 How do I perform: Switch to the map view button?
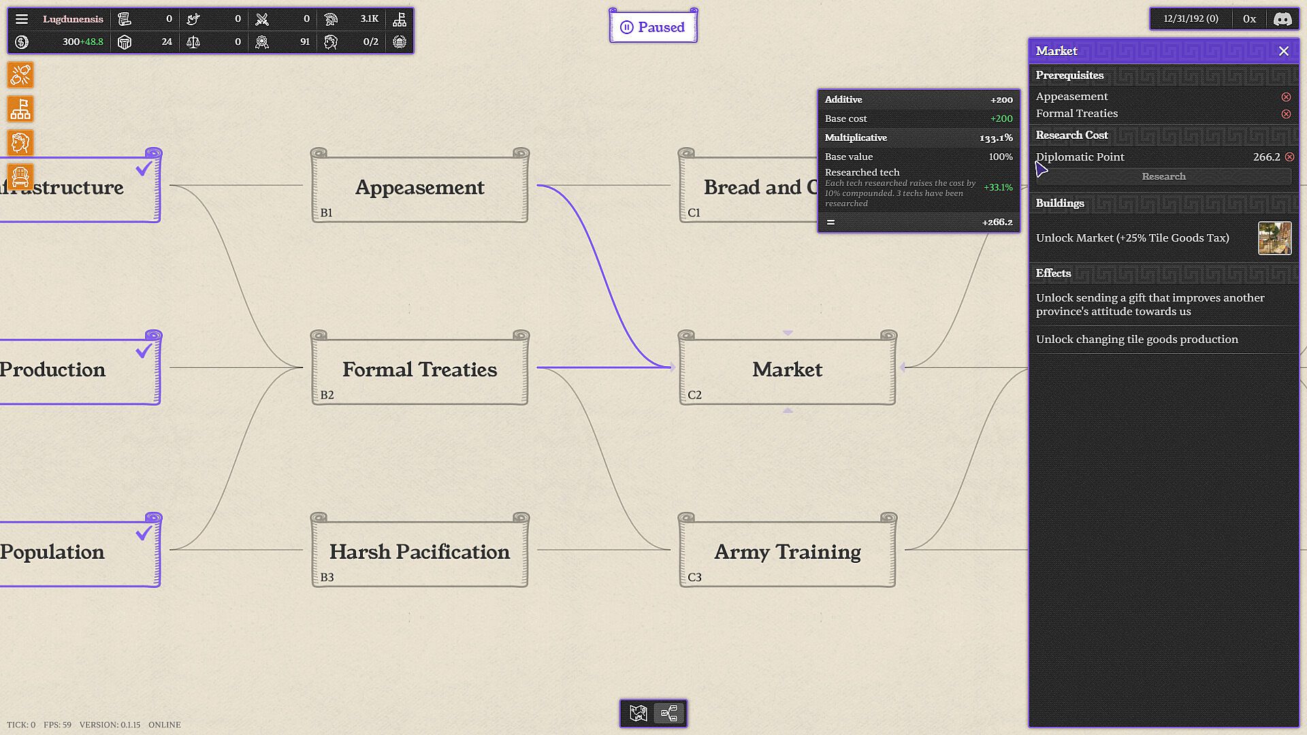click(638, 713)
